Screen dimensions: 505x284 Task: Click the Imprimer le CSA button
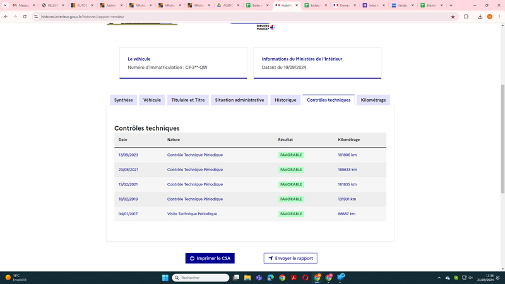tap(210, 258)
